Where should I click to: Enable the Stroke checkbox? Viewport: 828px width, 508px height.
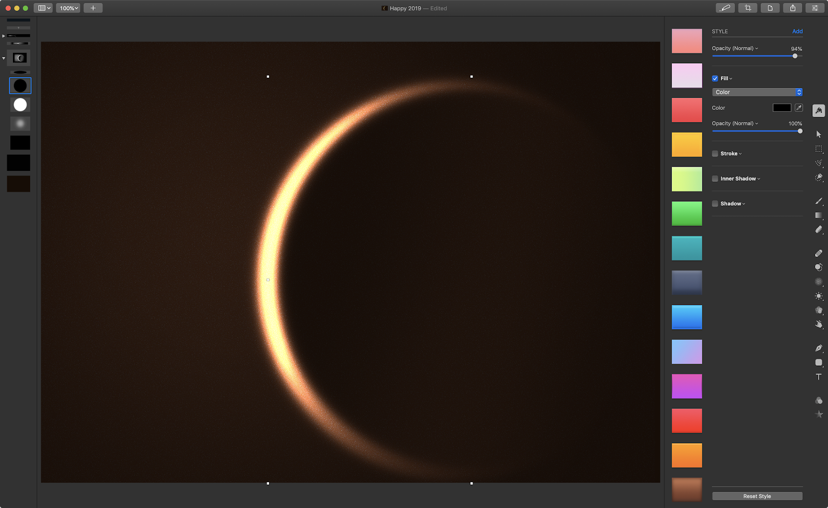coord(715,154)
